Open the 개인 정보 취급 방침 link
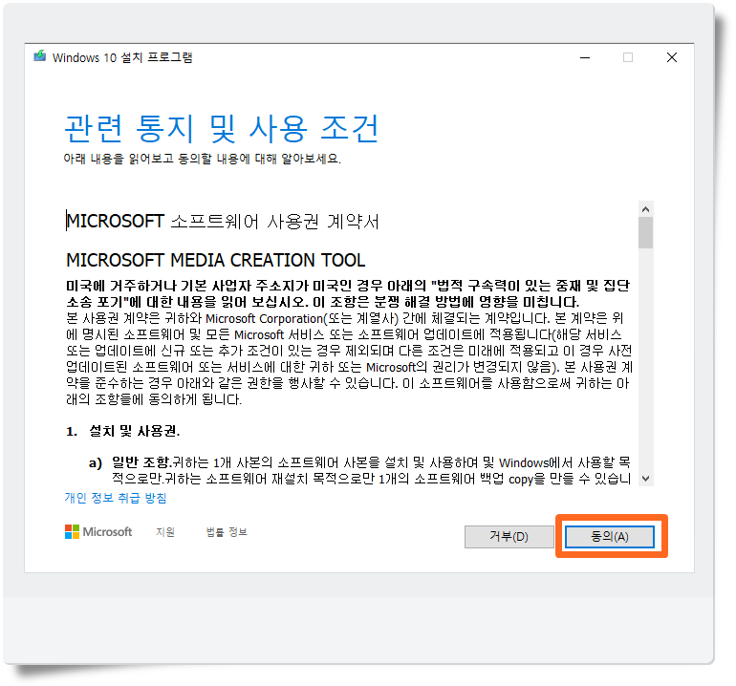 pos(116,498)
